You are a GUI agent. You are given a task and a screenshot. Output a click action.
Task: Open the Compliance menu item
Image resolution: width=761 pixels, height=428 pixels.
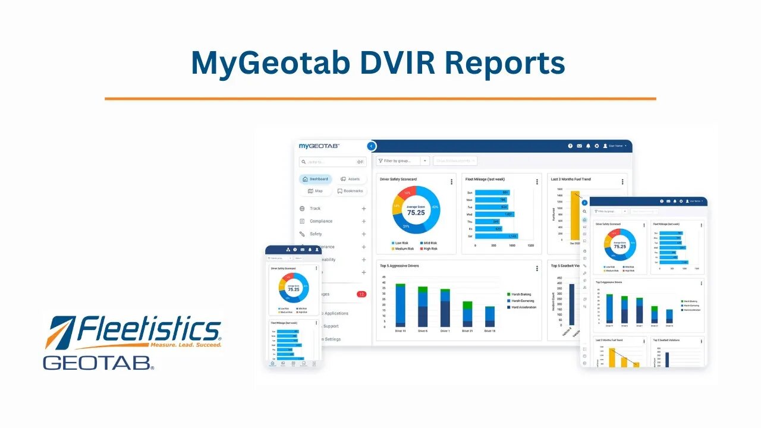321,221
